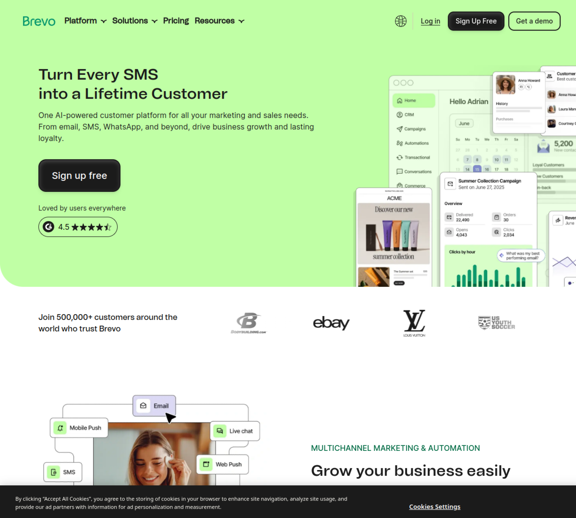Open the globe language selector
This screenshot has height=518, width=576.
(x=400, y=21)
